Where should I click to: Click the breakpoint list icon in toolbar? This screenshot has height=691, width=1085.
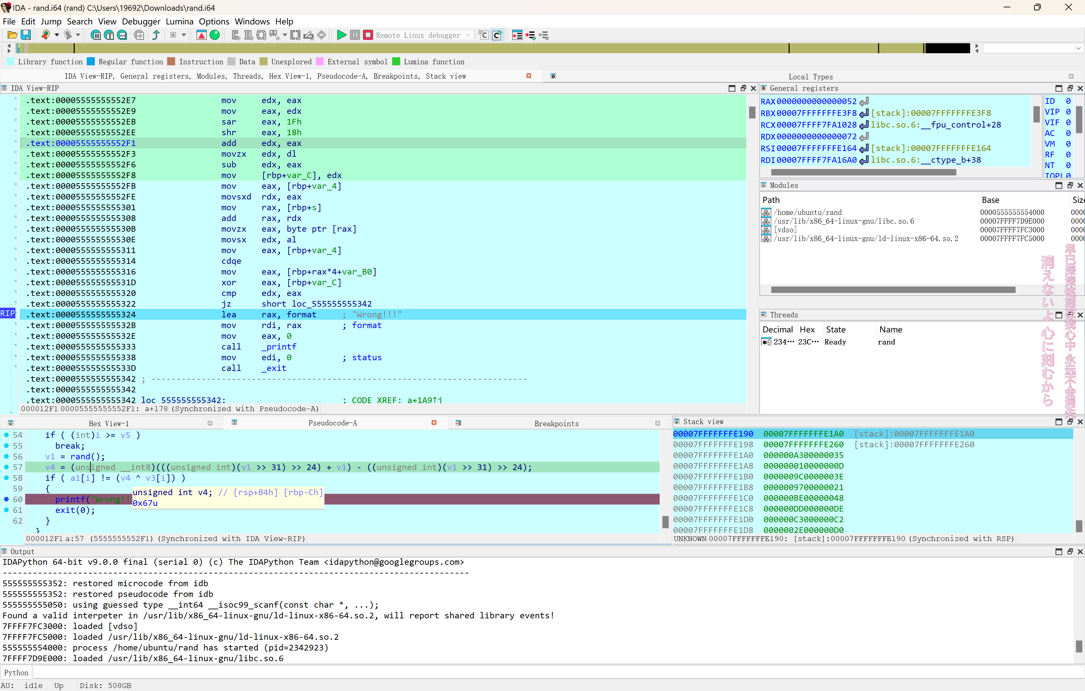[x=517, y=35]
